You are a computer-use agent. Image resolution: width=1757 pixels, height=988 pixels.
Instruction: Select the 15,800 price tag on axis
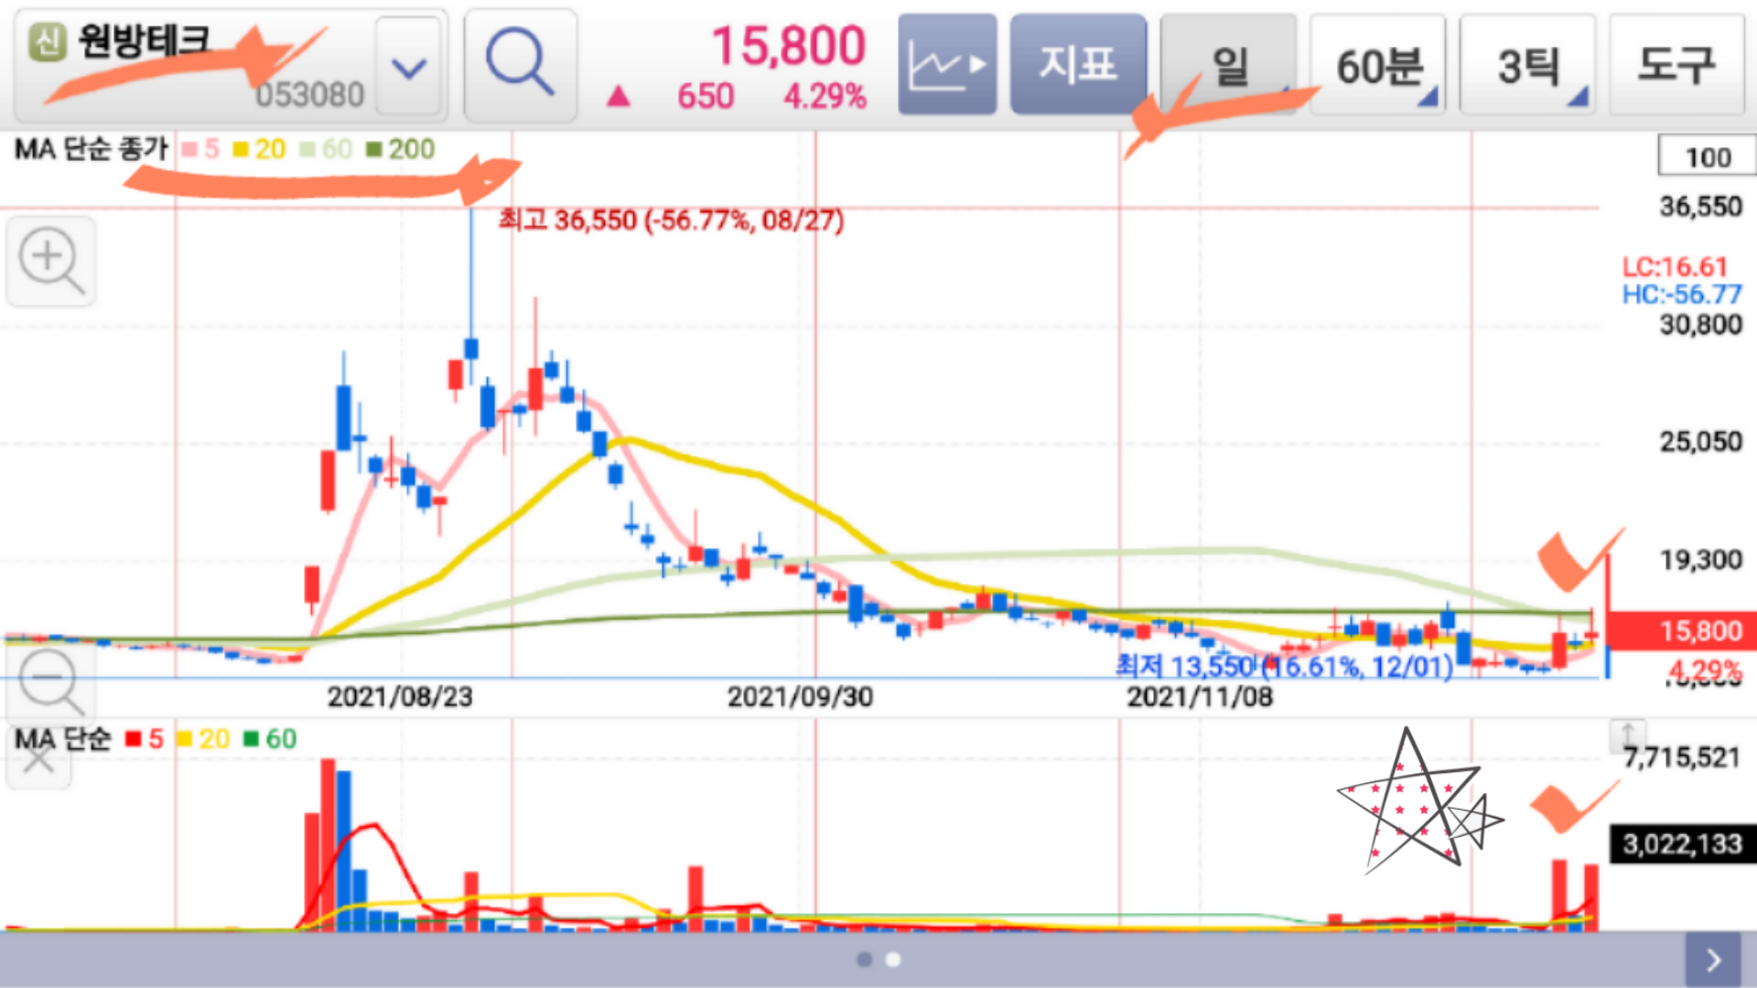1682,631
